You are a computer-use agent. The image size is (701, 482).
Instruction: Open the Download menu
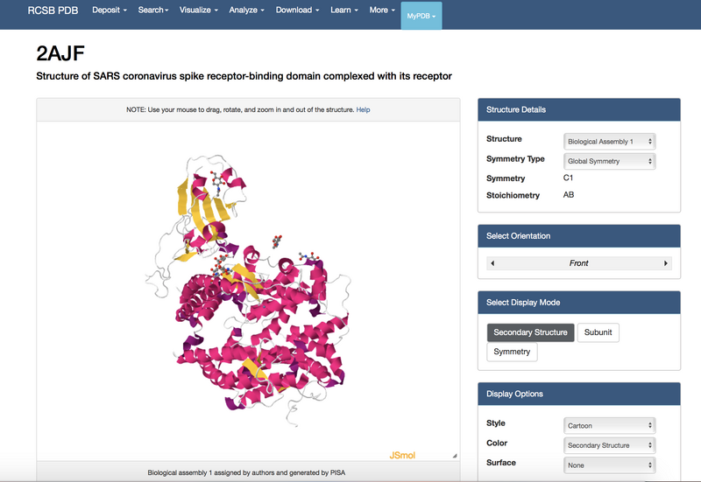point(296,10)
